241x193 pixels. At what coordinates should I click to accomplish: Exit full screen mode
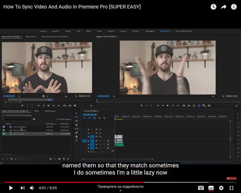coord(231,188)
